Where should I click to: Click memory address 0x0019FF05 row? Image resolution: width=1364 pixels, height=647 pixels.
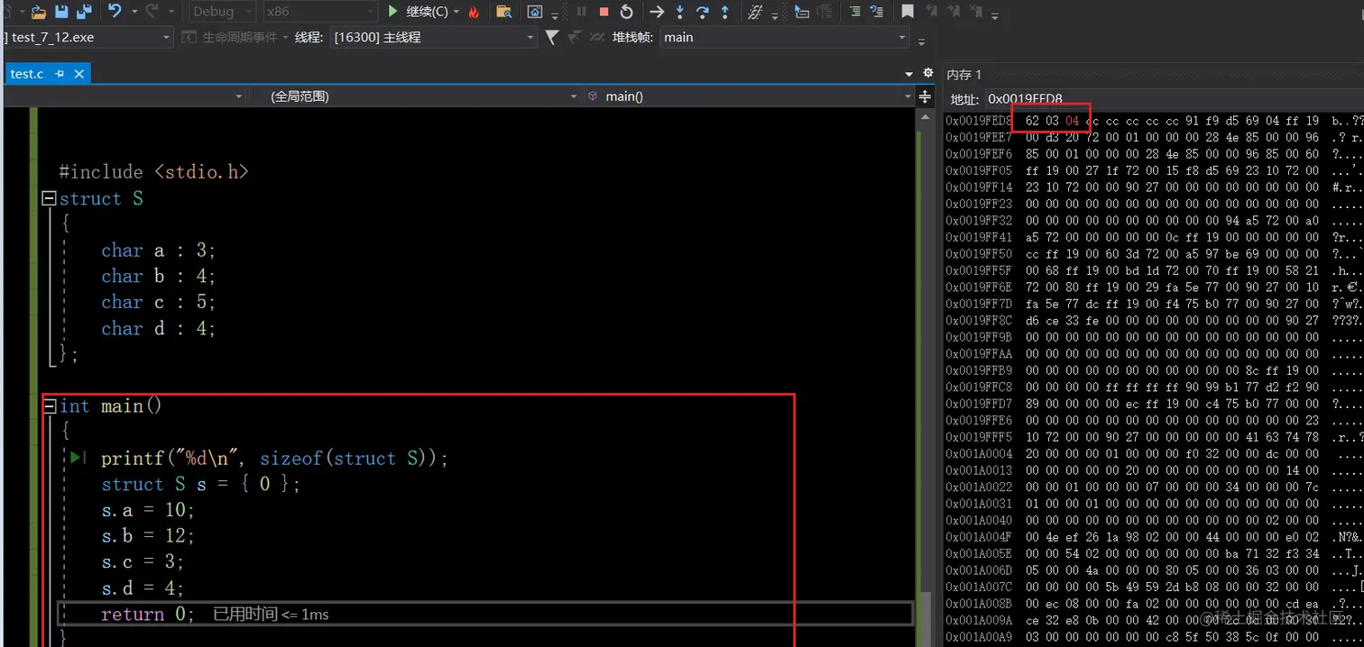tap(1155, 170)
